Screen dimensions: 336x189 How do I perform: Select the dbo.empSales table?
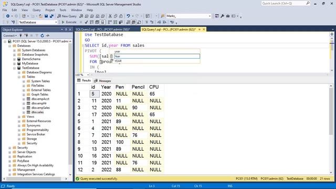[40, 108]
